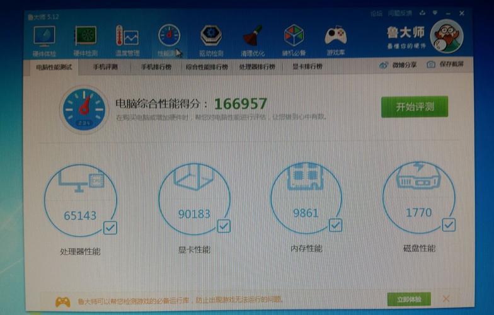Open the 驱动检测 chip icon
The image size is (494, 315).
(x=211, y=35)
